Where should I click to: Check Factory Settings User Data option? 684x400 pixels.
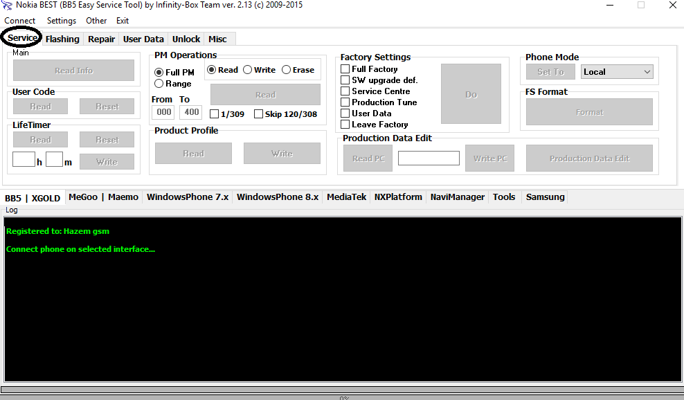pyautogui.click(x=366, y=113)
